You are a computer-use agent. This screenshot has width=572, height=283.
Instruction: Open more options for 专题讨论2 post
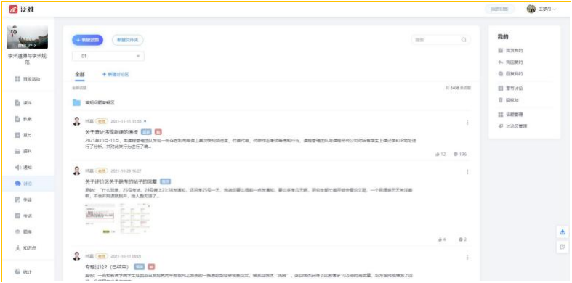tap(467, 257)
